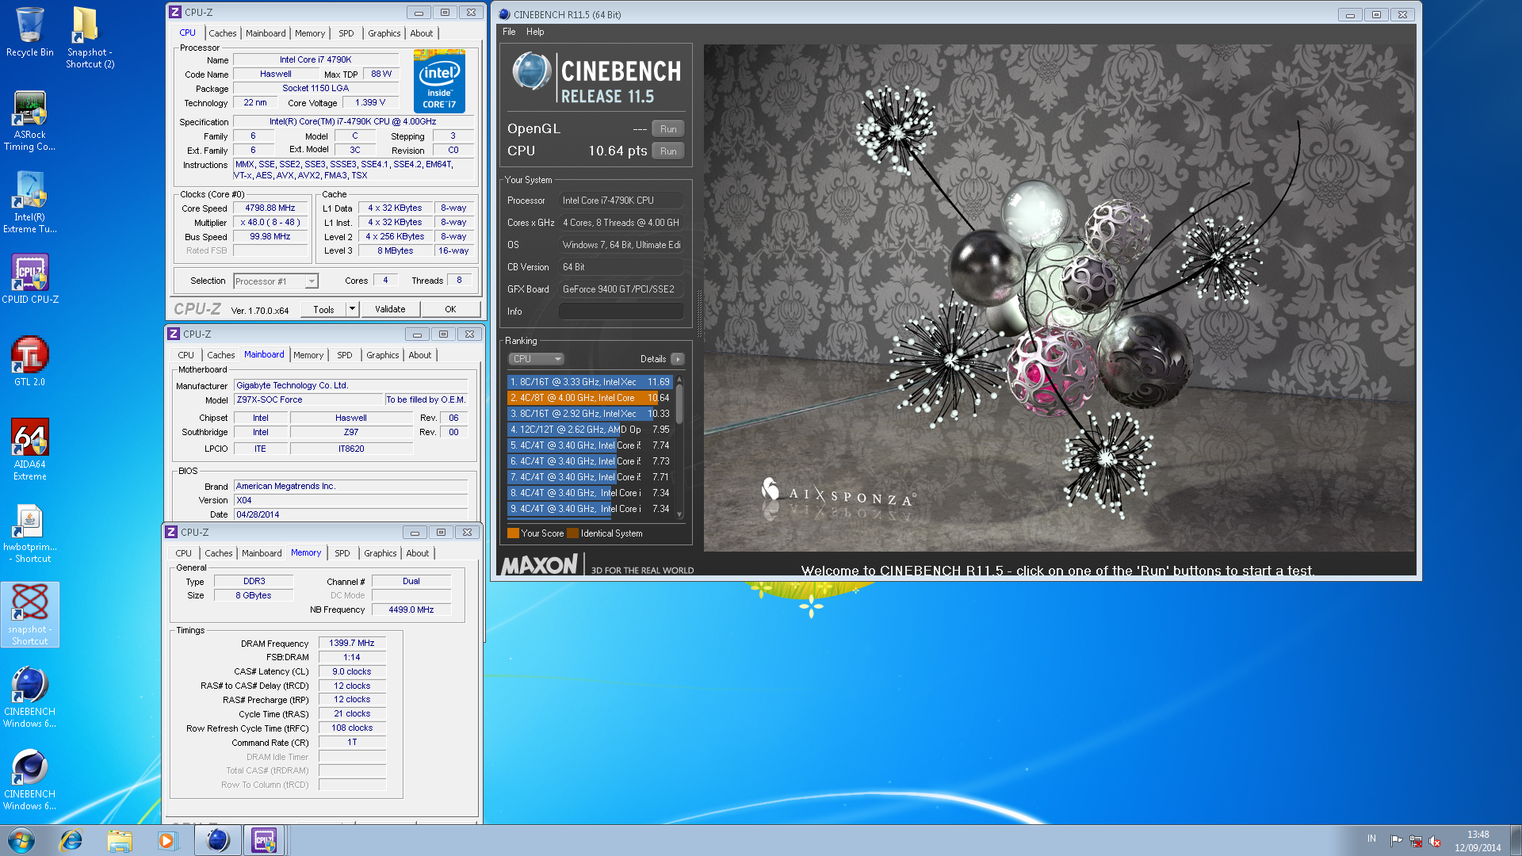Screen dimensions: 1522x856
Task: Click the network status tray icon
Action: [1416, 840]
